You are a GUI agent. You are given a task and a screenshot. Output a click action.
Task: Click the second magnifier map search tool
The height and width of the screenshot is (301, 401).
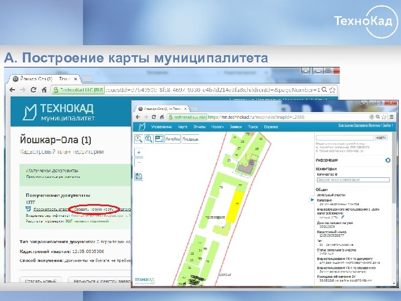pos(149,139)
